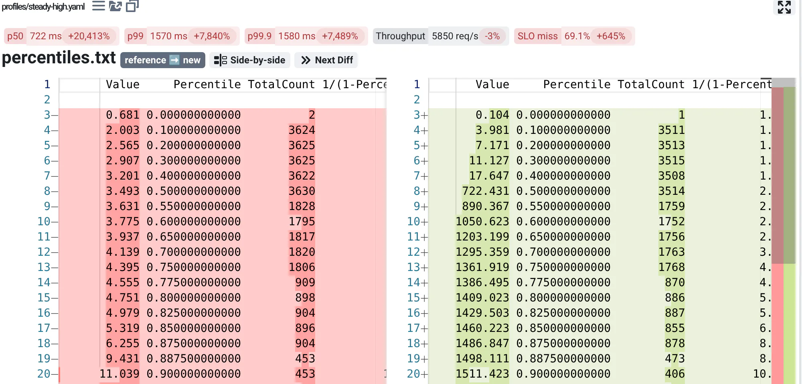Click TotalCount 909 in left pane
The image size is (802, 384).
pos(305,283)
